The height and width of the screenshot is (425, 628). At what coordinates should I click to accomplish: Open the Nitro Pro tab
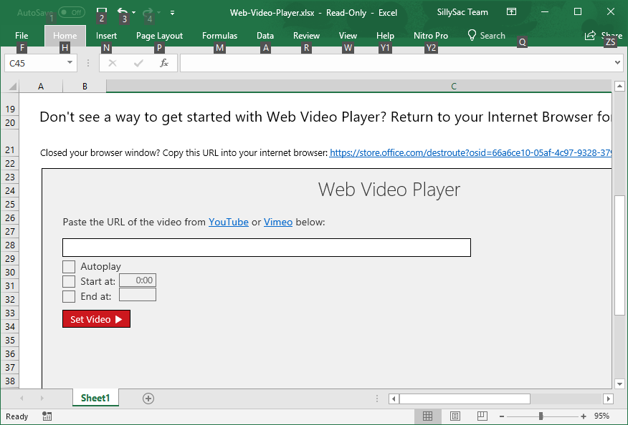click(x=431, y=36)
